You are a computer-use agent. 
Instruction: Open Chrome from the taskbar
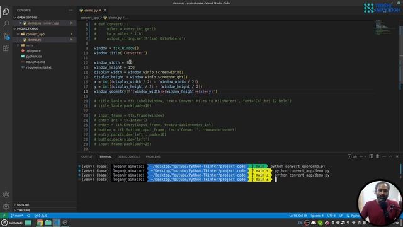point(40,223)
